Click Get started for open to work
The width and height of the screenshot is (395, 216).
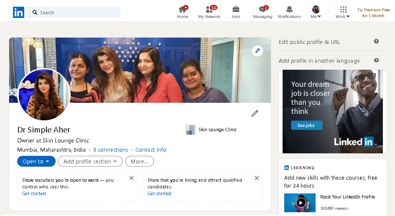(34, 193)
